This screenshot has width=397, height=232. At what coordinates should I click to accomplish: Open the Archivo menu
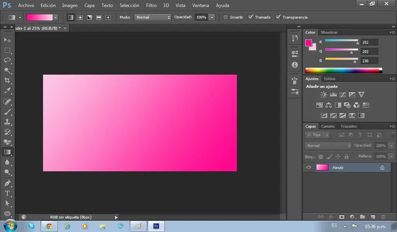coord(26,5)
